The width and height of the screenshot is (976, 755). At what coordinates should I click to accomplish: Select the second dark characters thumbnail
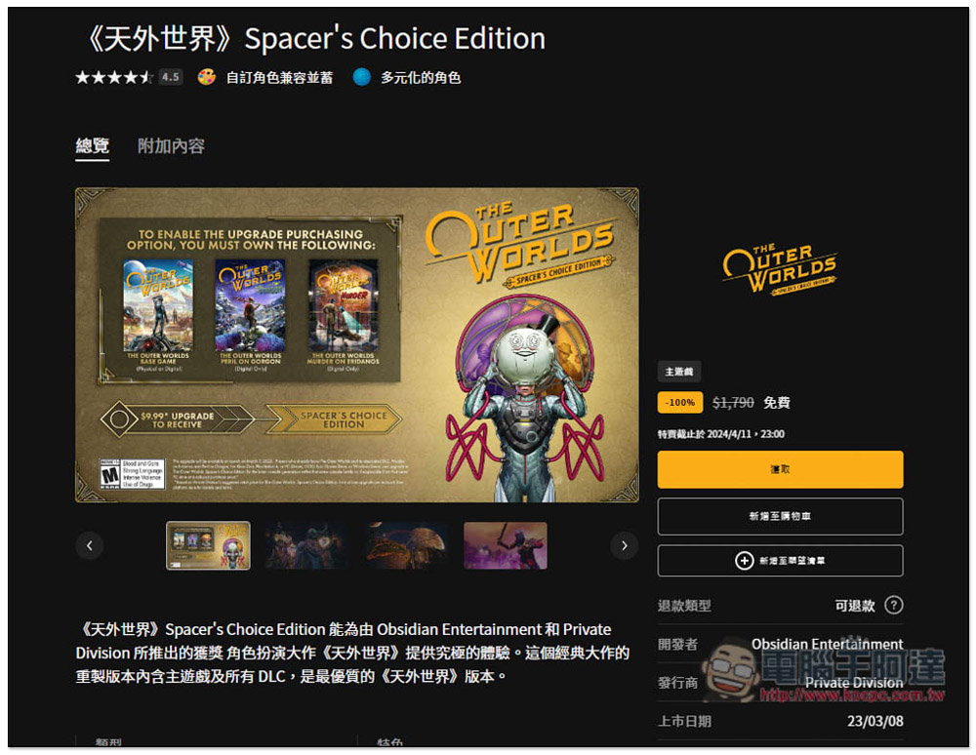306,545
